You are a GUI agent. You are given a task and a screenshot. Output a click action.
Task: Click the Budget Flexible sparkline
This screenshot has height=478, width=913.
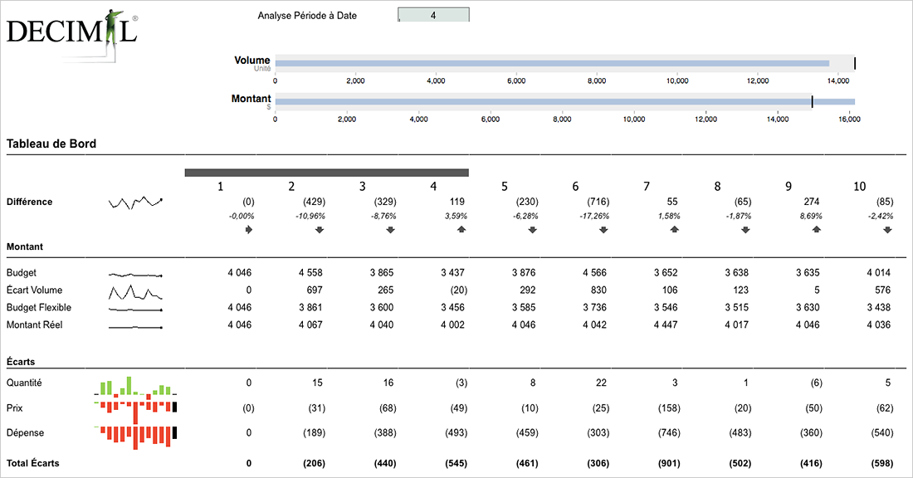click(x=135, y=310)
